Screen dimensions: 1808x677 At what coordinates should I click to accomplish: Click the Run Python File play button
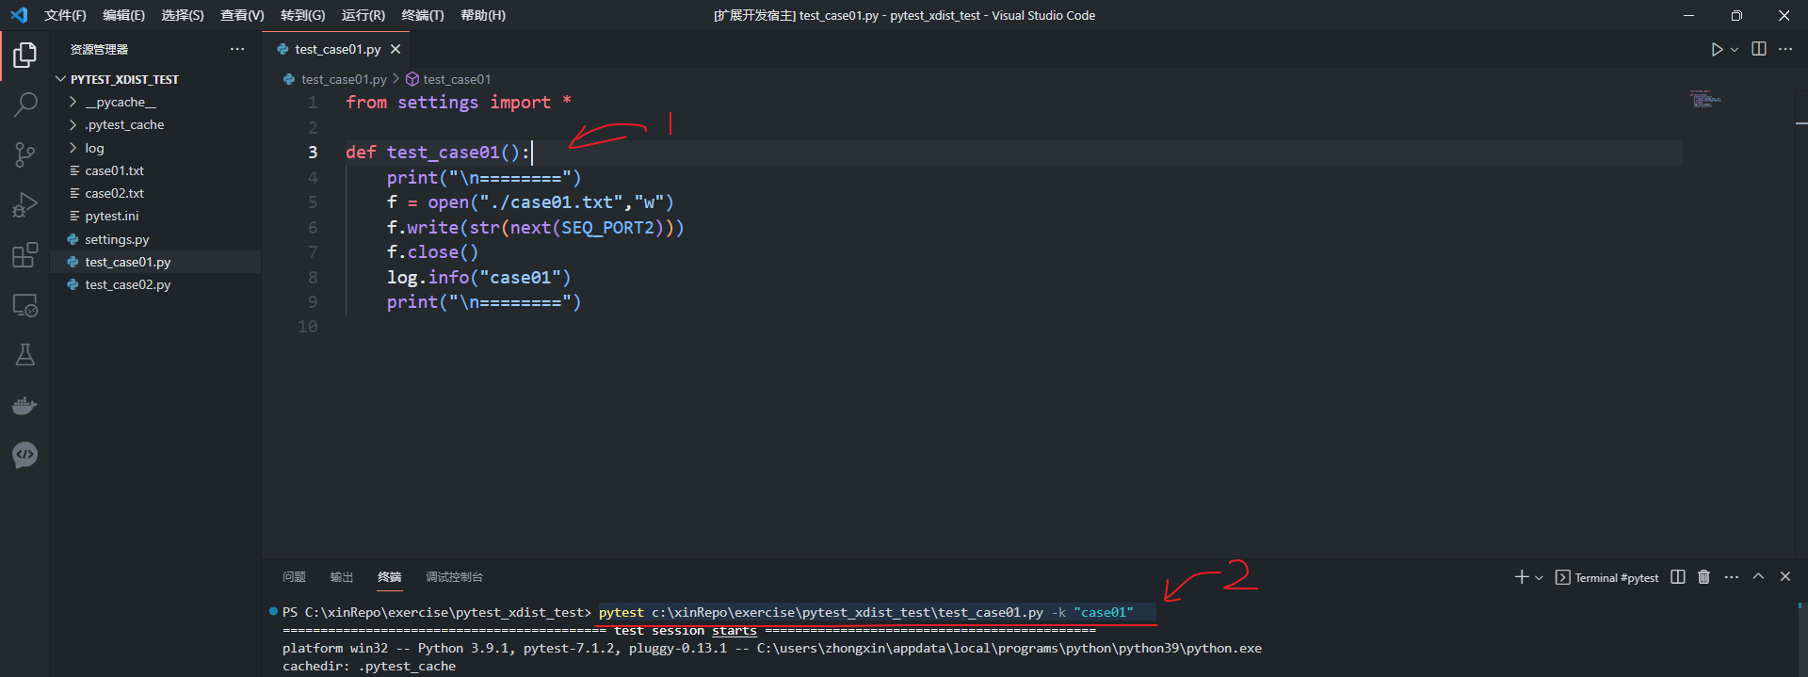click(1717, 50)
